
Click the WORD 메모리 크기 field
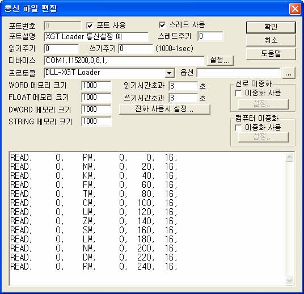(x=96, y=86)
